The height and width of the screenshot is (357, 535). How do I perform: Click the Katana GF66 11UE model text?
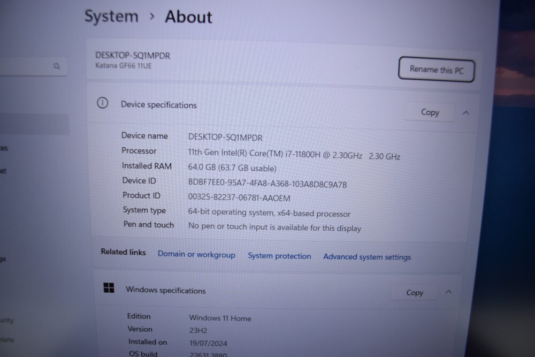click(124, 65)
